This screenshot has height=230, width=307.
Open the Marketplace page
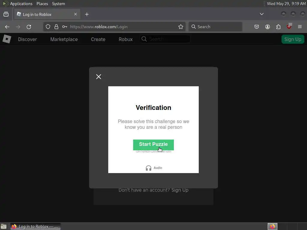pos(64,39)
